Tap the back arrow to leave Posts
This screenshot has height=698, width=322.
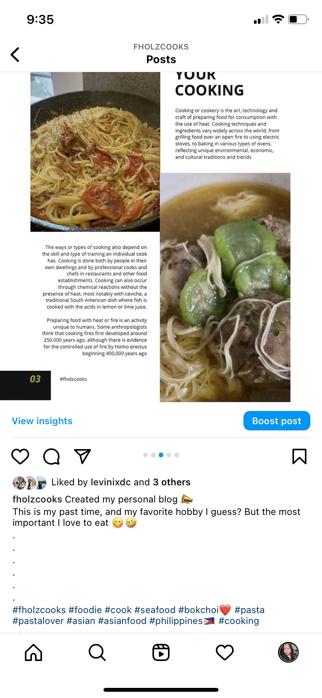coord(15,55)
